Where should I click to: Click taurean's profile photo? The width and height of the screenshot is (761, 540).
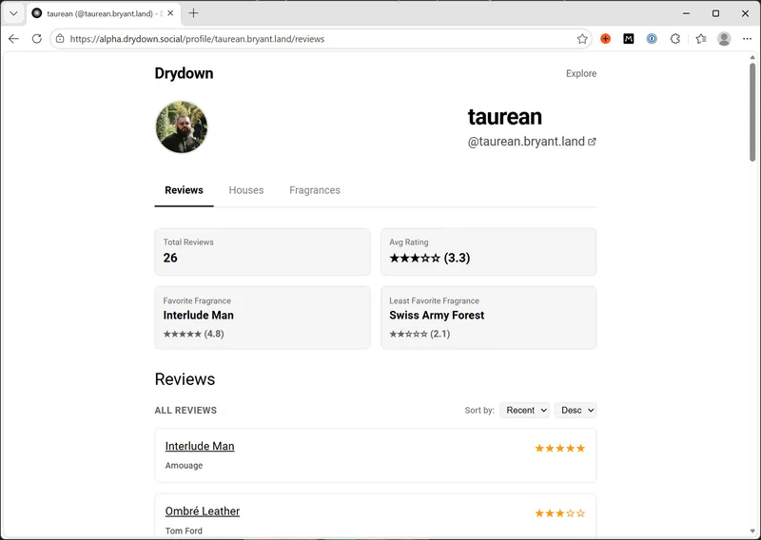point(182,126)
